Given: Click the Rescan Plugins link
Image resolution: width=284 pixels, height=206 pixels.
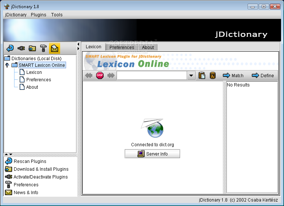Looking at the screenshot, I should 30,161.
